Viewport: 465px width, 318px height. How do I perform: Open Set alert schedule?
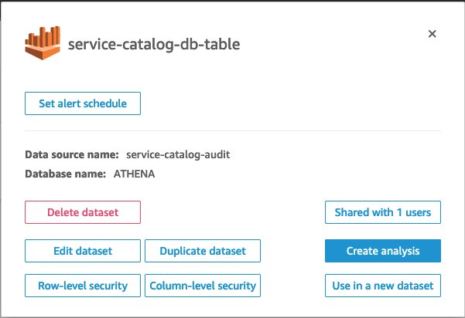click(x=83, y=103)
